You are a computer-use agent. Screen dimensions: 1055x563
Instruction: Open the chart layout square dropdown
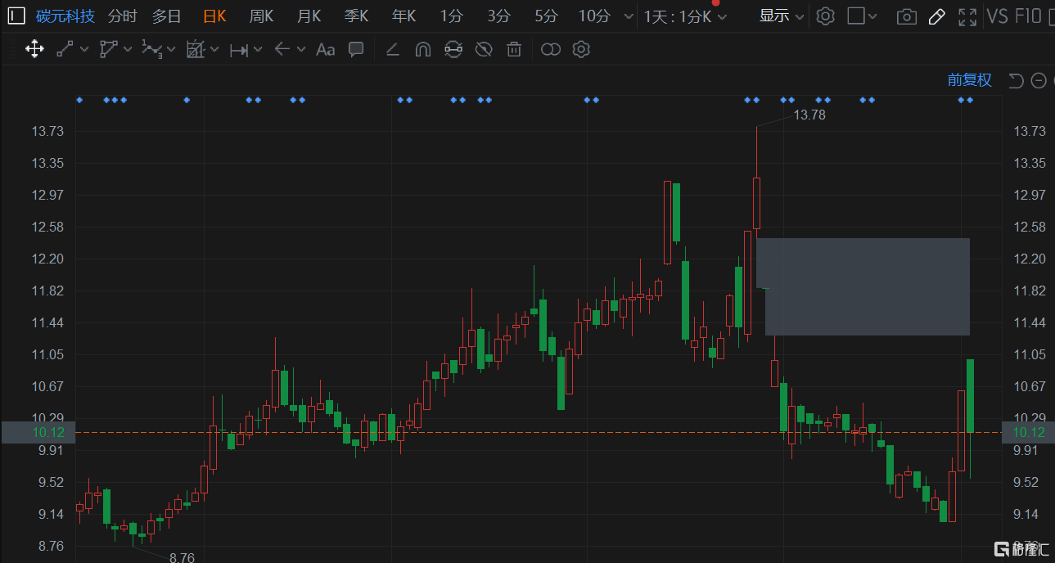(x=862, y=16)
